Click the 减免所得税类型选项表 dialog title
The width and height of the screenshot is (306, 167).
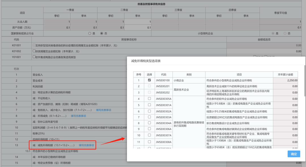click(x=146, y=61)
